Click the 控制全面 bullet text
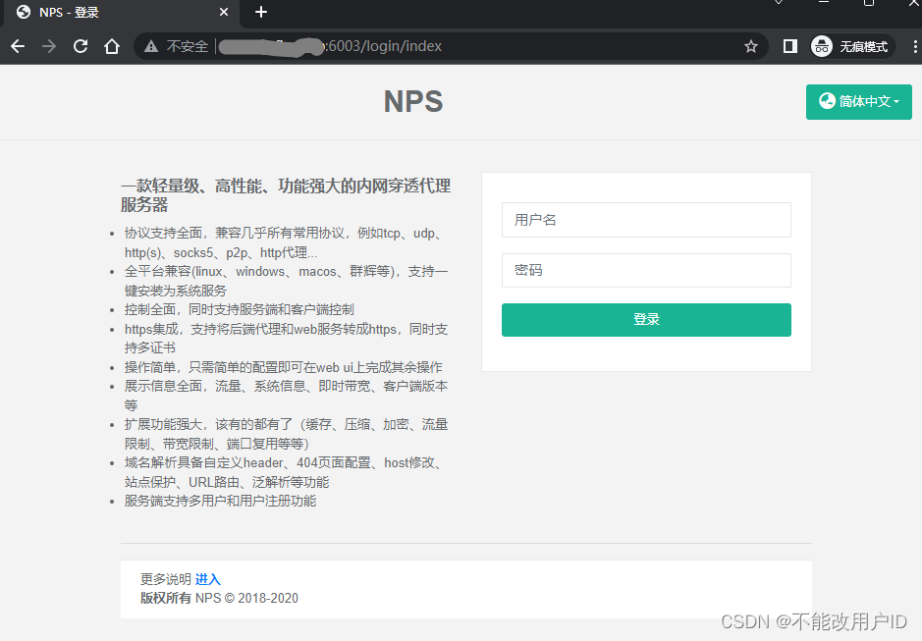This screenshot has width=922, height=641. click(x=240, y=309)
